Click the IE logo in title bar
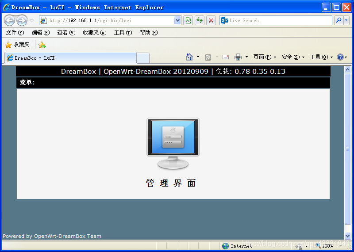This screenshot has height=252, width=354. click(x=6, y=7)
